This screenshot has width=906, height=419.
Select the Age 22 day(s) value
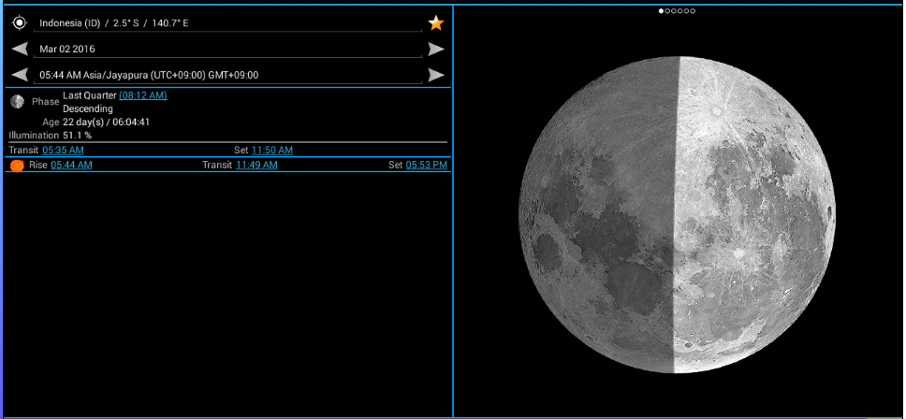[x=107, y=123]
